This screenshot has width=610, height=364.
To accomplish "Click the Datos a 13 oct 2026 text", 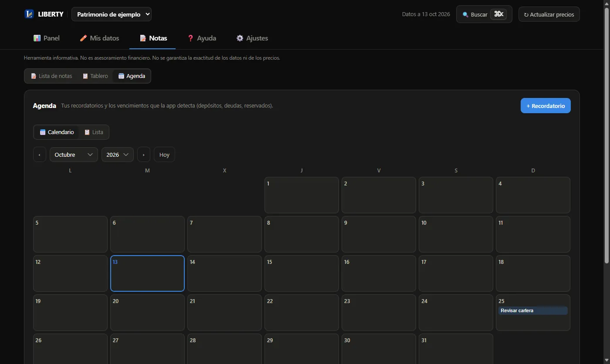I will point(426,14).
